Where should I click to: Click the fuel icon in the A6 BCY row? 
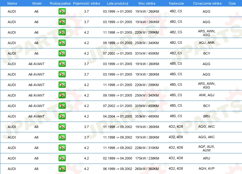click(62, 53)
